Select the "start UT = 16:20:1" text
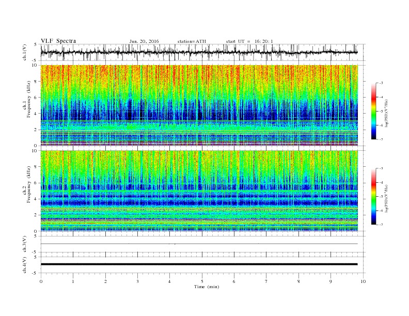Viewport: 409px width, 316px height. [x=249, y=41]
